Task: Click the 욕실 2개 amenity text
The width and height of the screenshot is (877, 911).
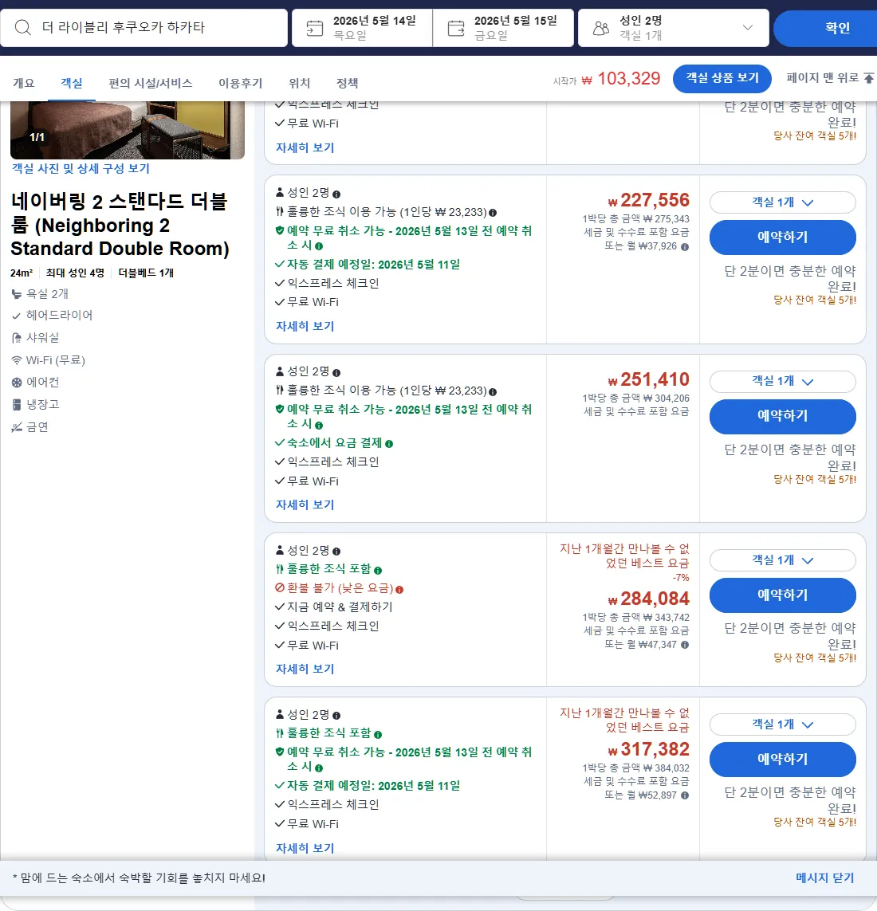Action: click(47, 294)
